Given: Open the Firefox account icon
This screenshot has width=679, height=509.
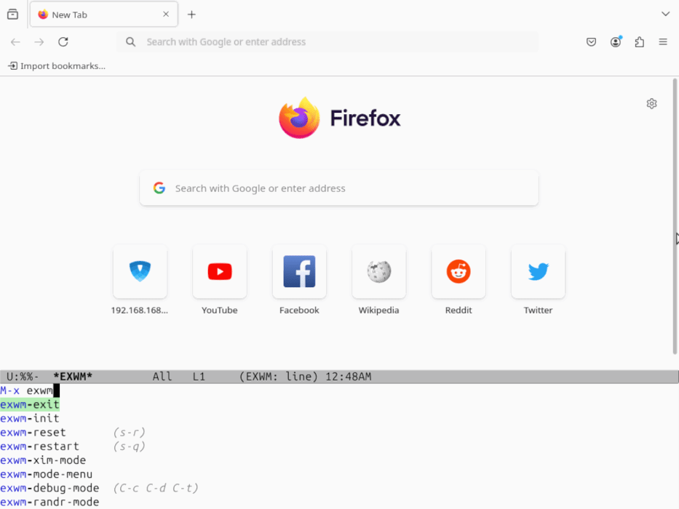Looking at the screenshot, I should click(x=616, y=42).
